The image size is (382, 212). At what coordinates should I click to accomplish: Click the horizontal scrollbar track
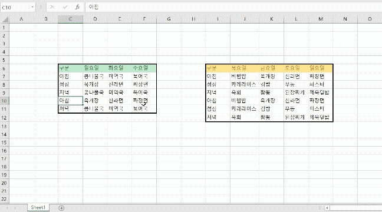[355, 208]
